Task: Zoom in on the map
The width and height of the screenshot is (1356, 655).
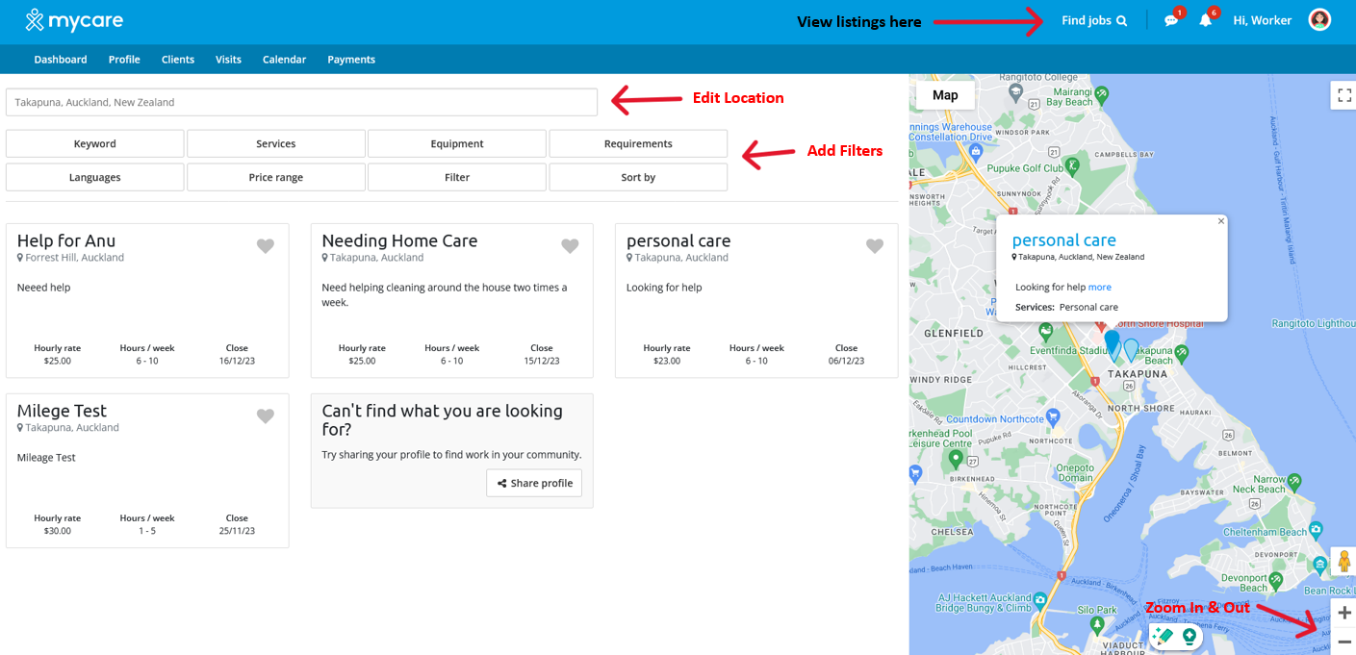Action: [1344, 613]
